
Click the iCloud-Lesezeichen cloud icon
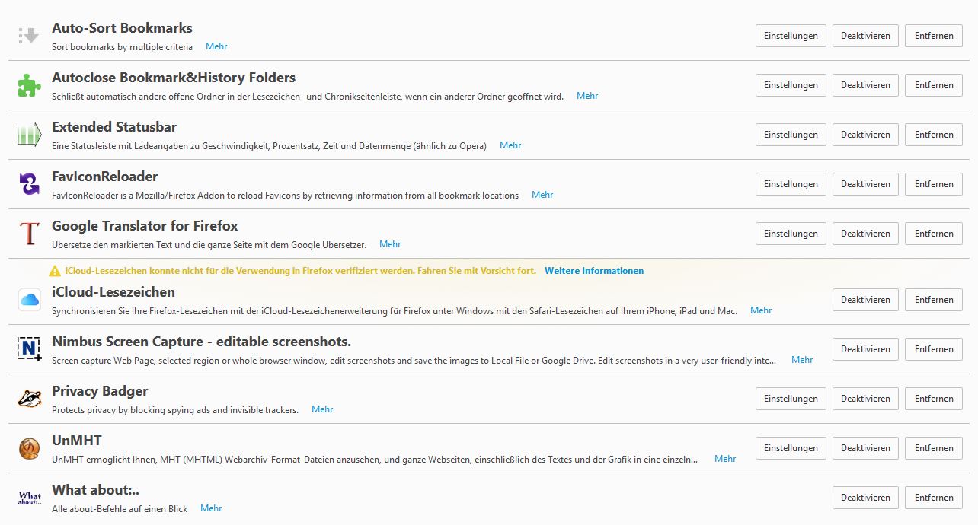point(29,300)
